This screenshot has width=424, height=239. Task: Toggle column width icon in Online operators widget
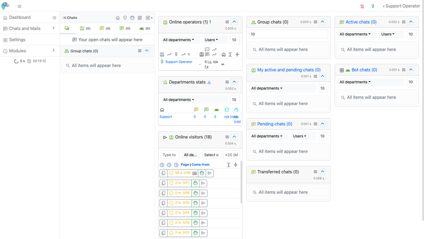click(227, 22)
